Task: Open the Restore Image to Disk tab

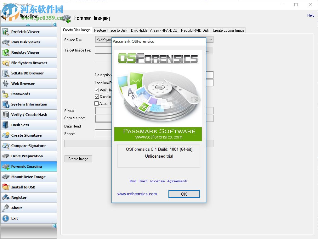Action: 111,30
